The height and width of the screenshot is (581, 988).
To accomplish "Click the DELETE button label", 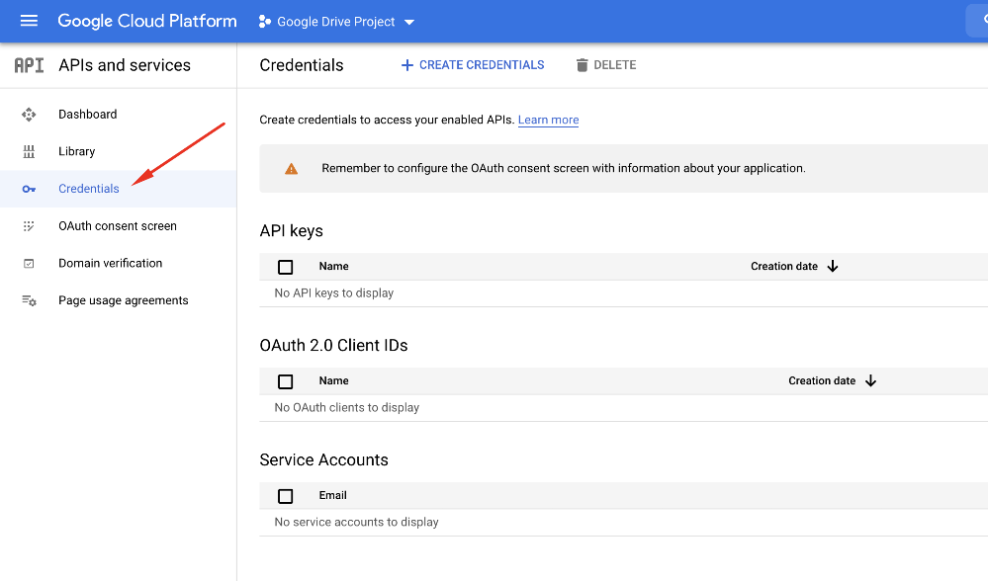I will 615,65.
